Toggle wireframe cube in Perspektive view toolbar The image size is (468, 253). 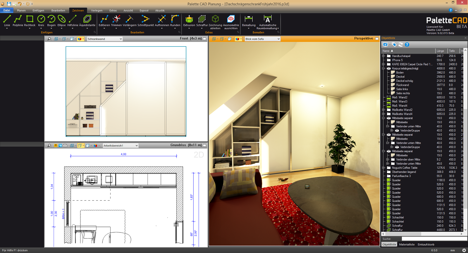(x=214, y=39)
